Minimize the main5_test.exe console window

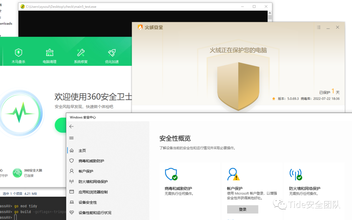click(242, 7)
